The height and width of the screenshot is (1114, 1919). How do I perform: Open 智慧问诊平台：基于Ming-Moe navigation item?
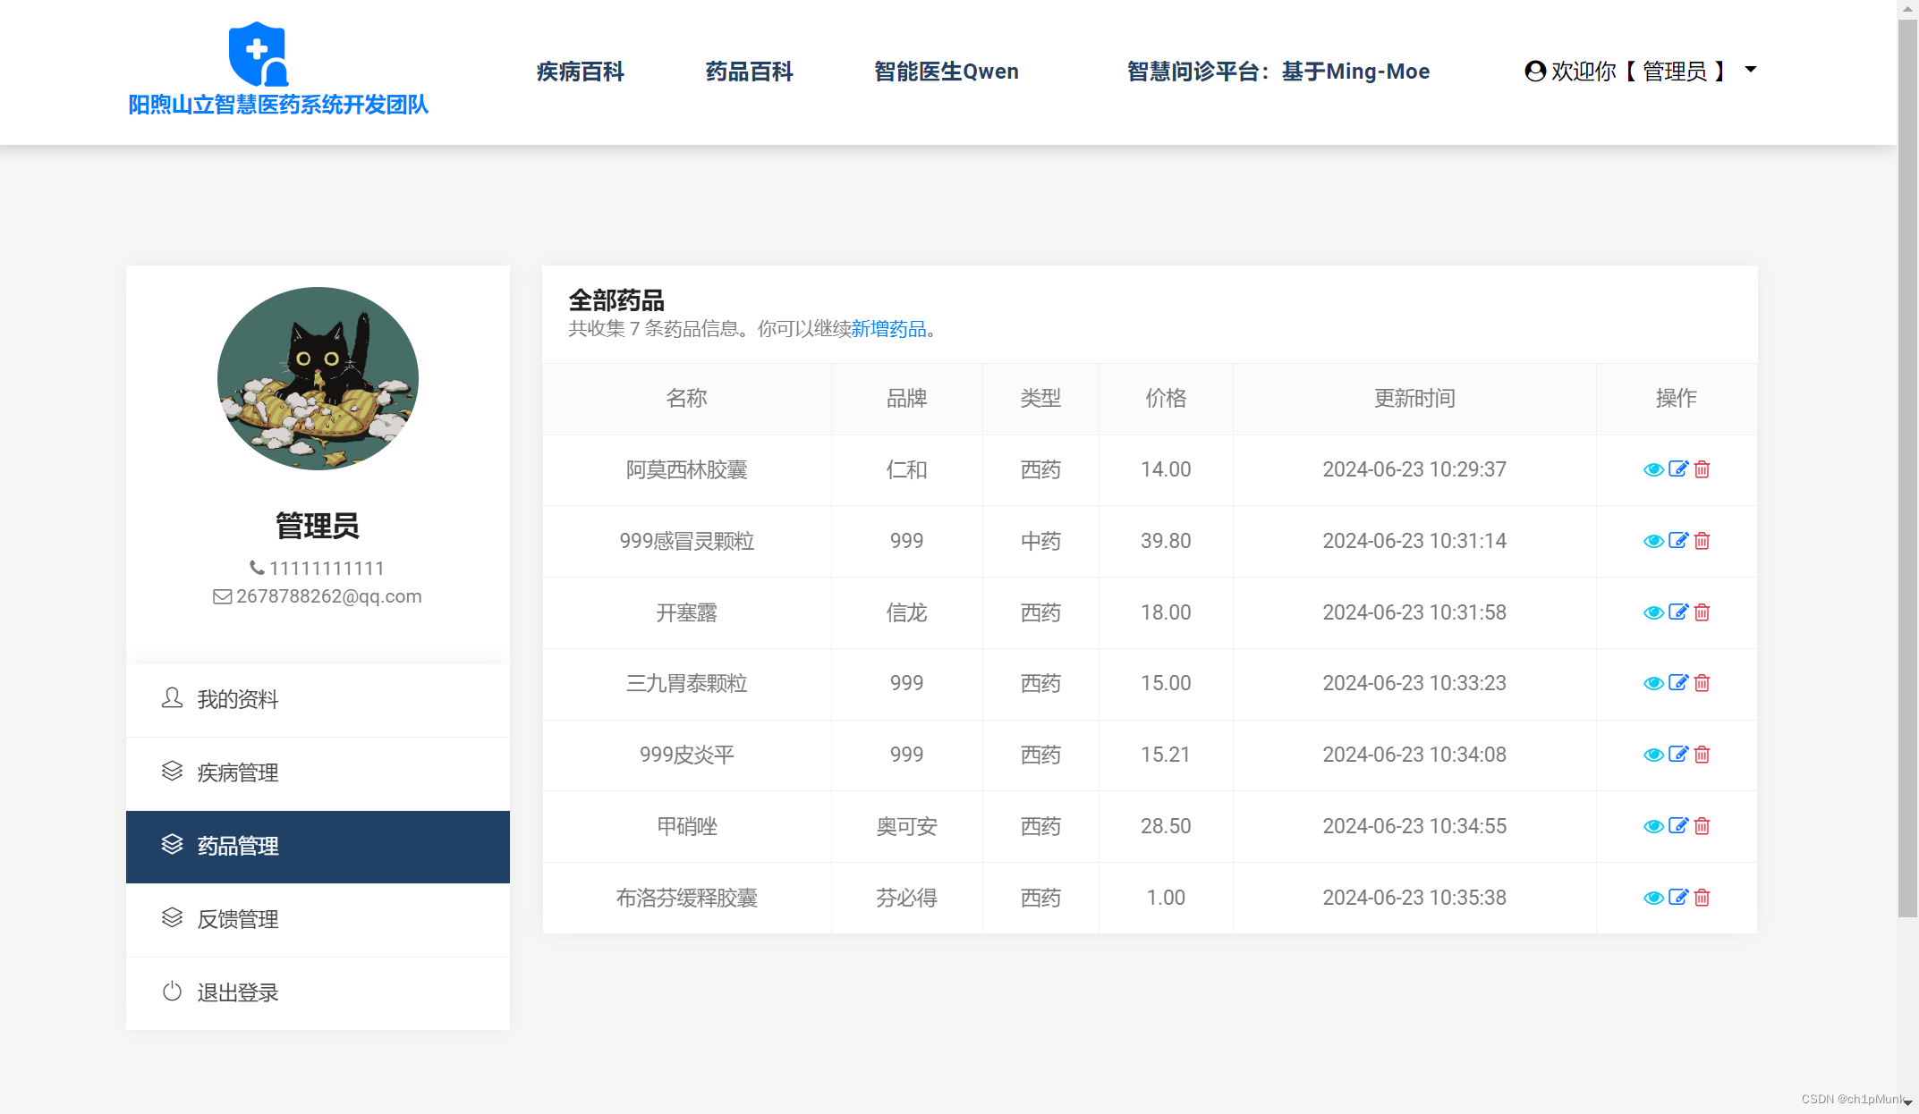[1278, 72]
